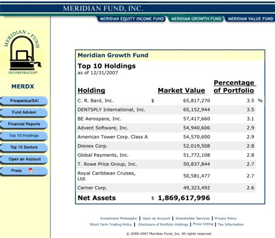Viewport: 275px width, 238px height.
Task: Follow the Open an Account footer link
Action: tap(156, 218)
